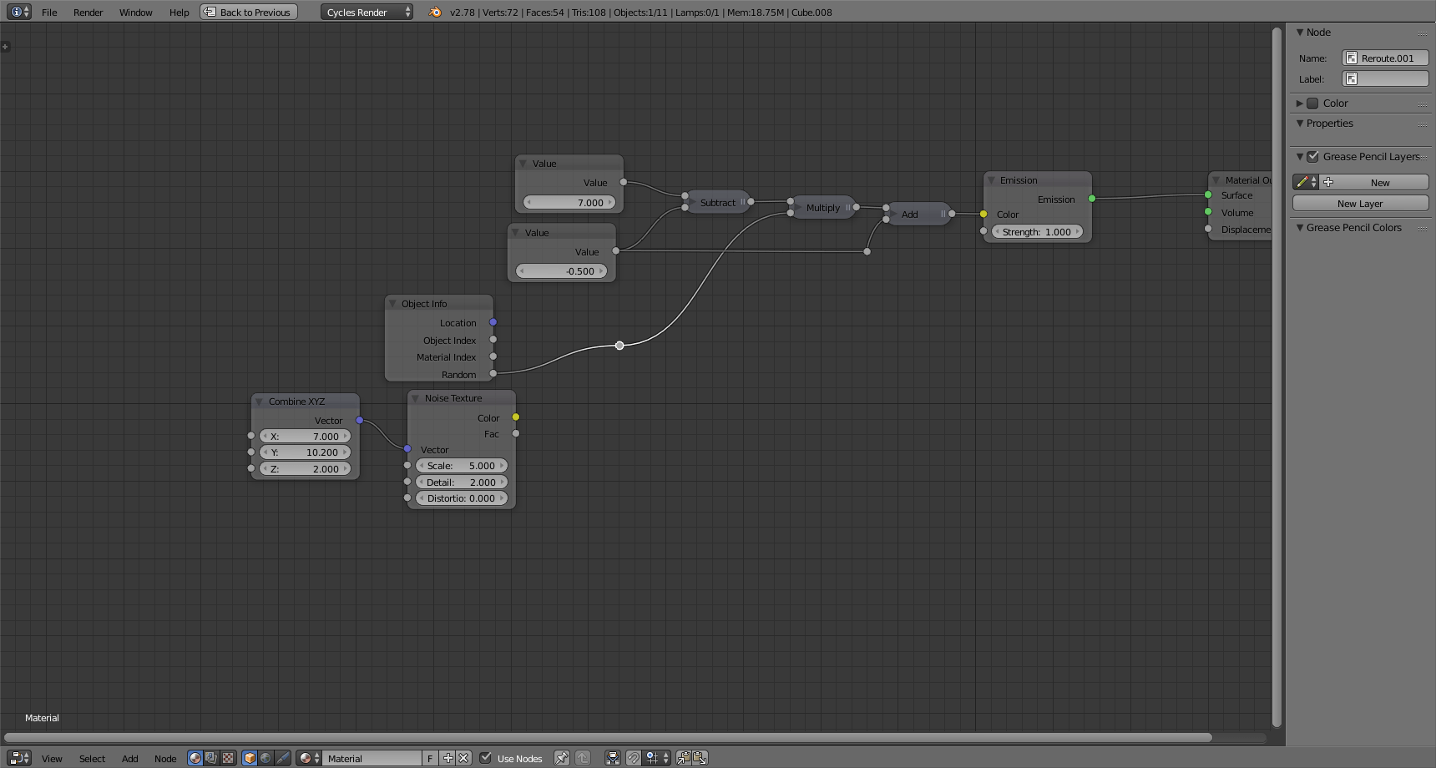
Task: Click the Back to Previous button
Action: [248, 12]
